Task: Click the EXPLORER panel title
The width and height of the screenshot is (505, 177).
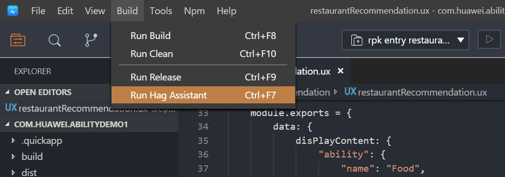Action: [32, 71]
